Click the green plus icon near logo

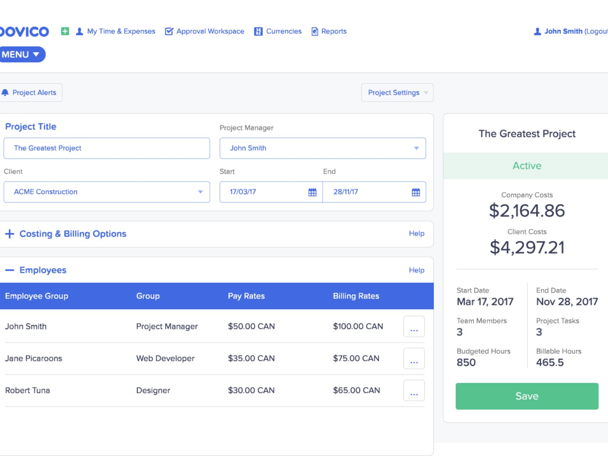point(65,31)
